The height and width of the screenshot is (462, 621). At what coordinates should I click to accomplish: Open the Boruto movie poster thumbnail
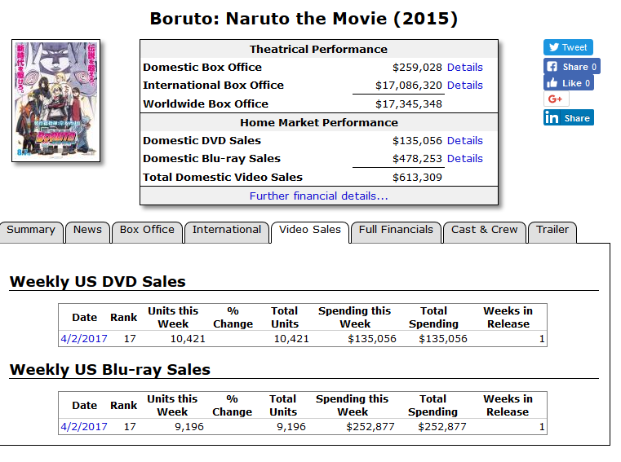click(56, 100)
